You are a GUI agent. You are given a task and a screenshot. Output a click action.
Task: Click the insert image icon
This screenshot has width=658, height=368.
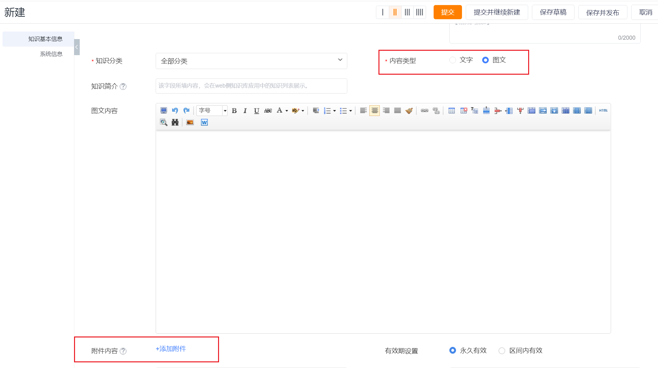pos(190,123)
